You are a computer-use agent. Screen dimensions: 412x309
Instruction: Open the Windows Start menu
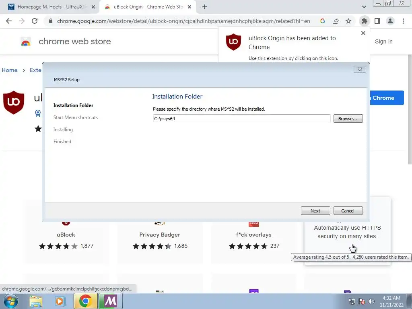10,301
